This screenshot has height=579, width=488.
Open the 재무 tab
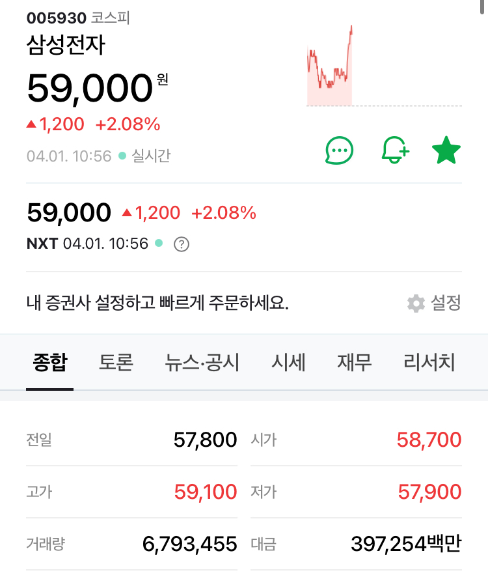coord(355,362)
